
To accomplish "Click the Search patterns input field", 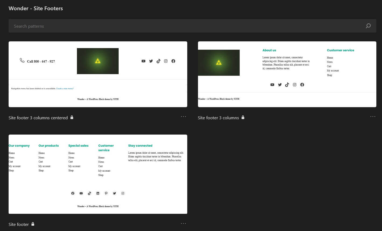I will 108,26.
